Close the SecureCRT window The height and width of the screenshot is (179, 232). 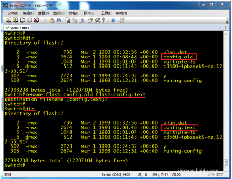point(222,5)
